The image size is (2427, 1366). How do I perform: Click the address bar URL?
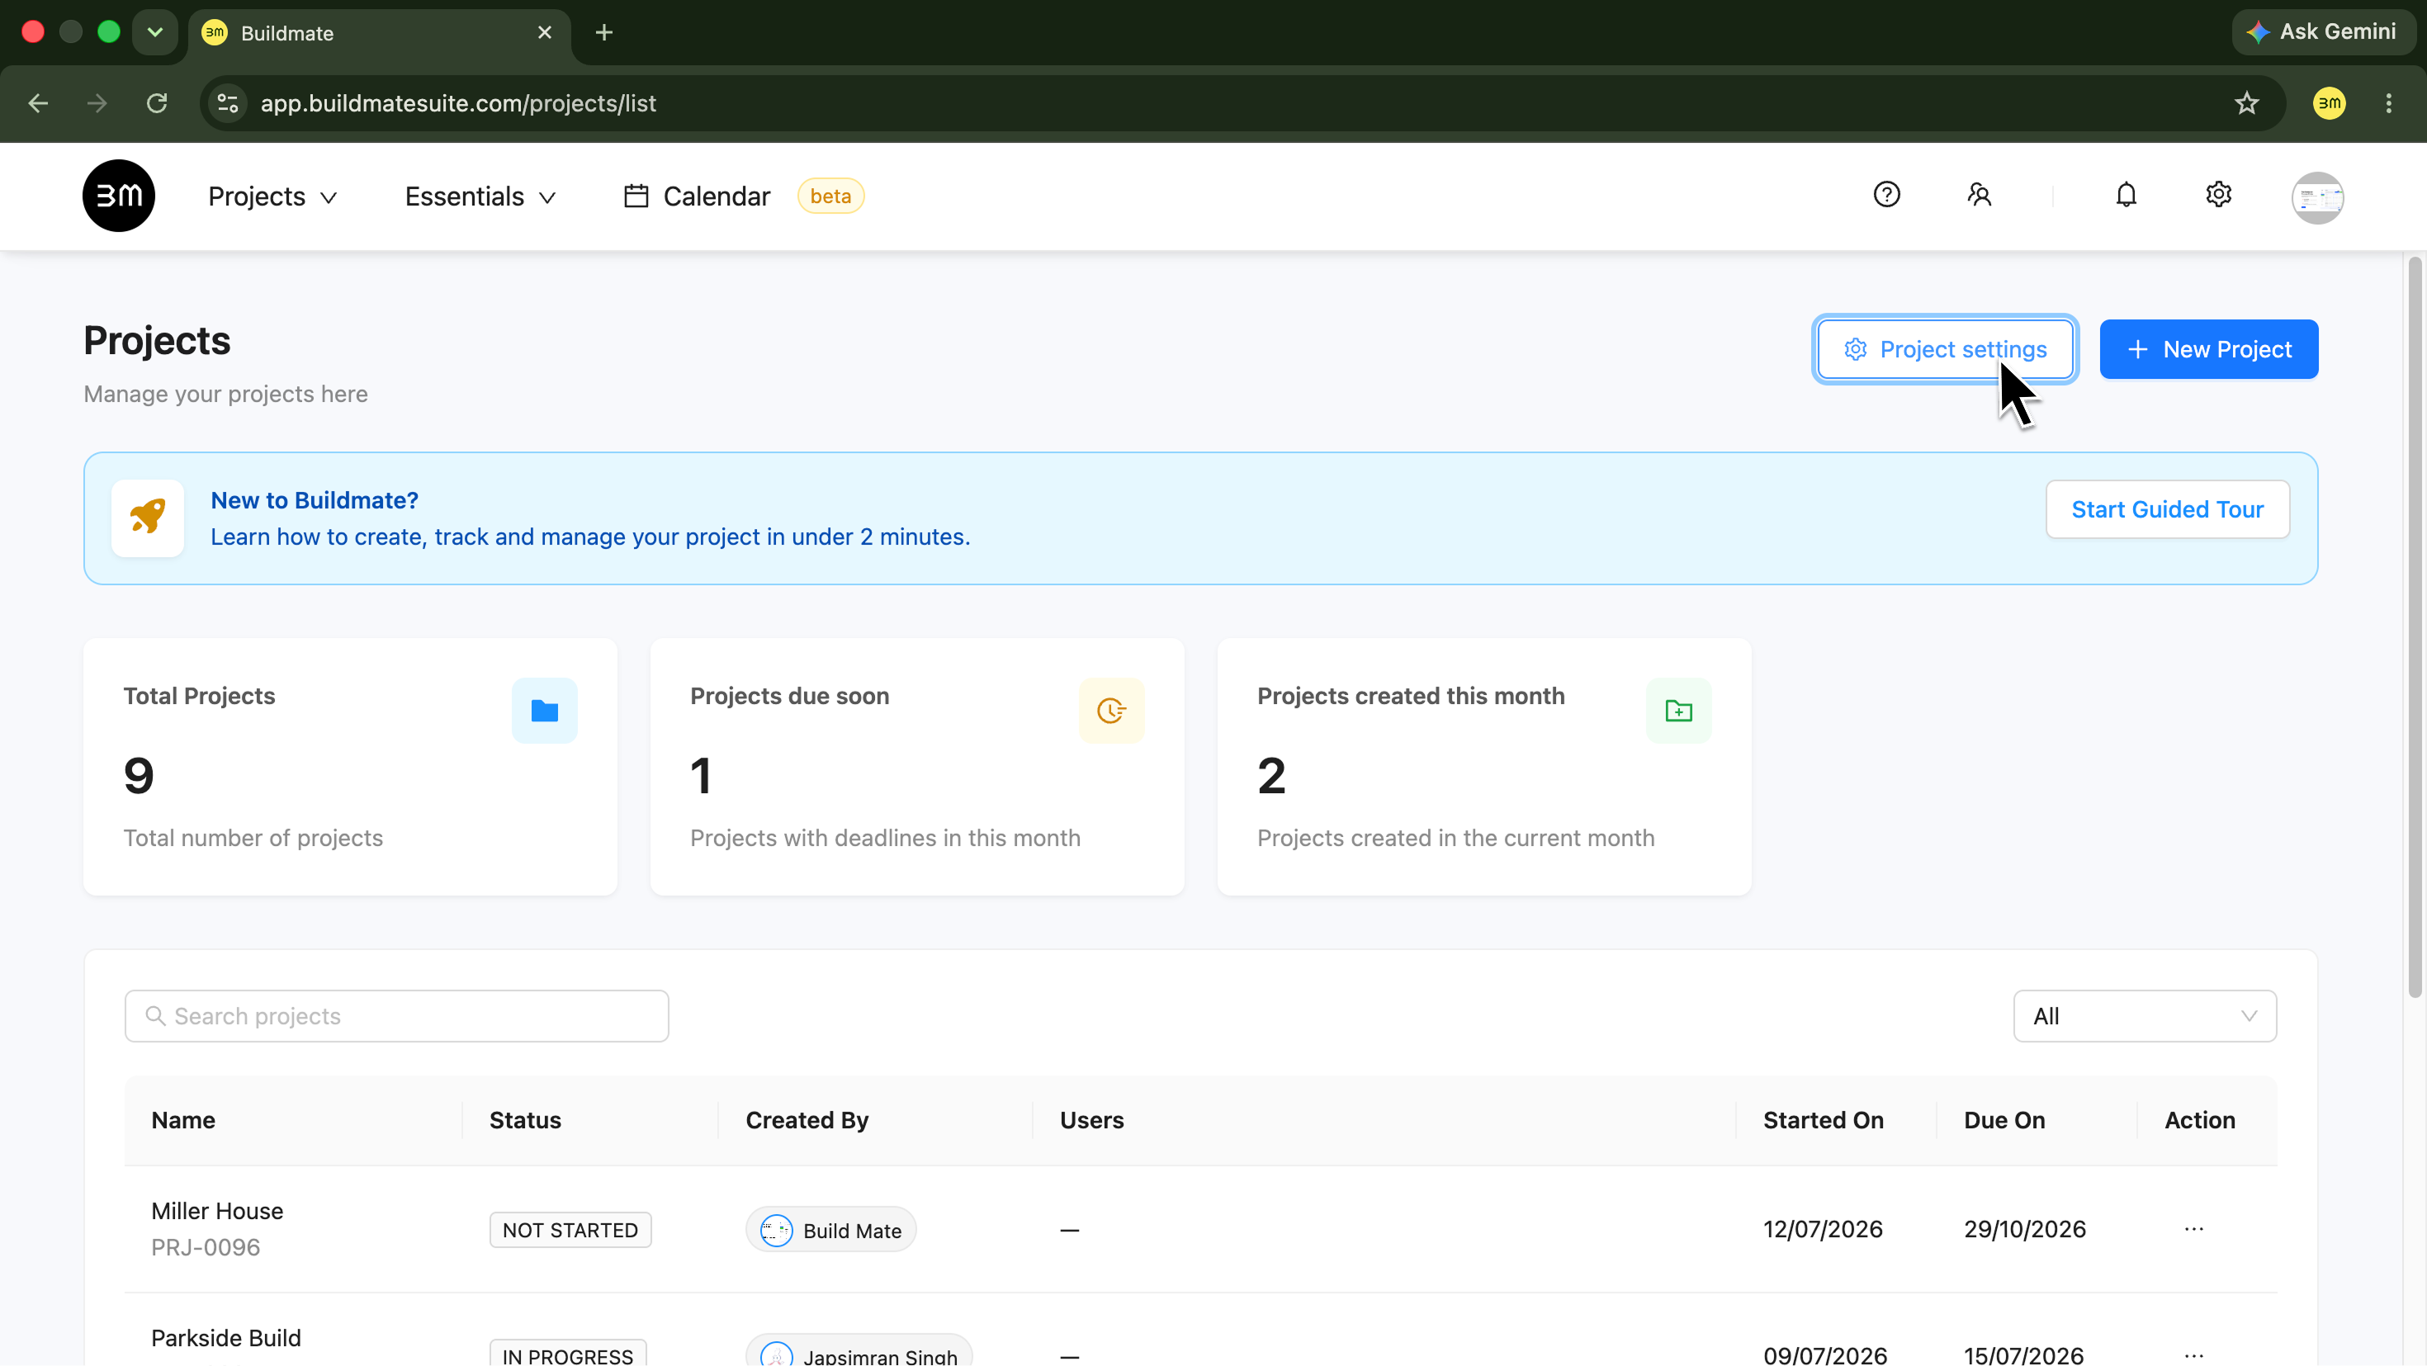(459, 104)
